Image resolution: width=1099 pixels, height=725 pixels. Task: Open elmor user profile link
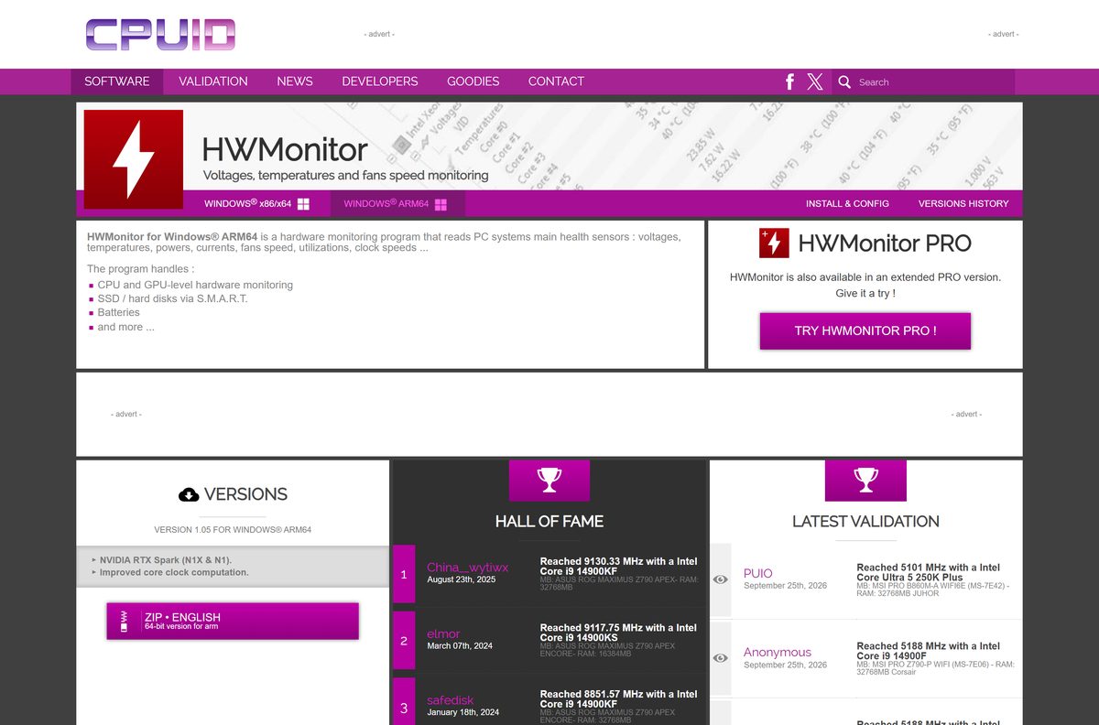pyautogui.click(x=443, y=633)
